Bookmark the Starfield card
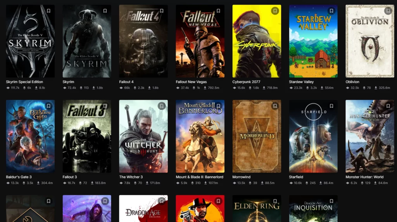 331,106
